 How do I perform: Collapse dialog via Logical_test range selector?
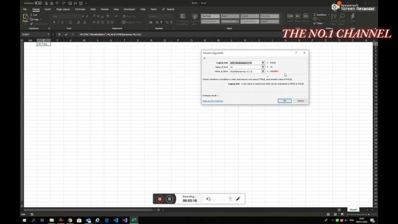(x=263, y=63)
